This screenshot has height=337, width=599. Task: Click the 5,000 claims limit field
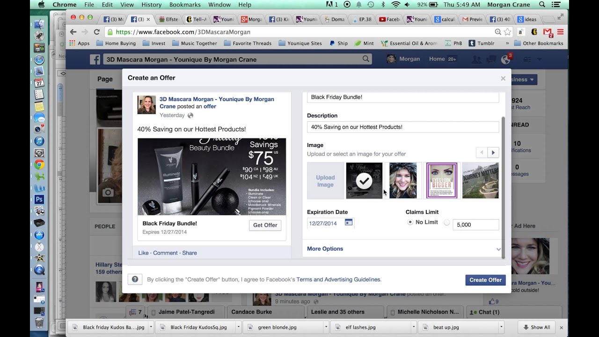tap(475, 225)
